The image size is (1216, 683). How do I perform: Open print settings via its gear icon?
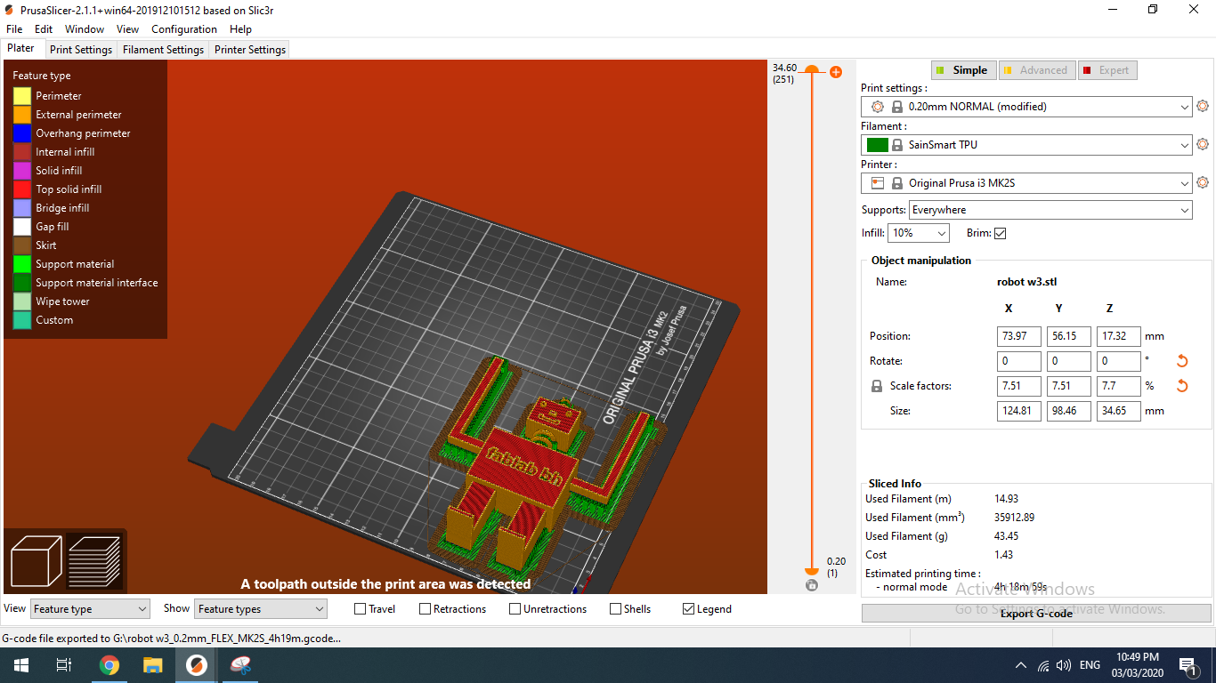pyautogui.click(x=1203, y=107)
